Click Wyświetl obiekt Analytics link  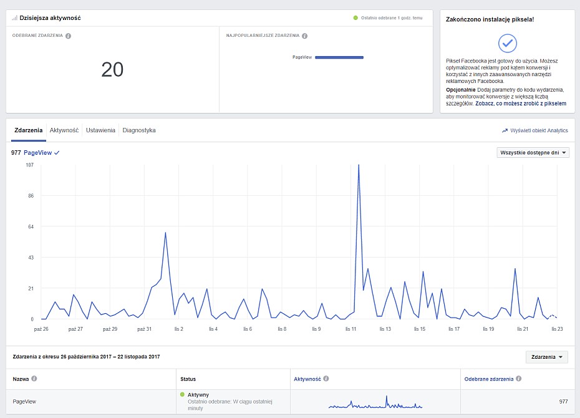(x=539, y=130)
